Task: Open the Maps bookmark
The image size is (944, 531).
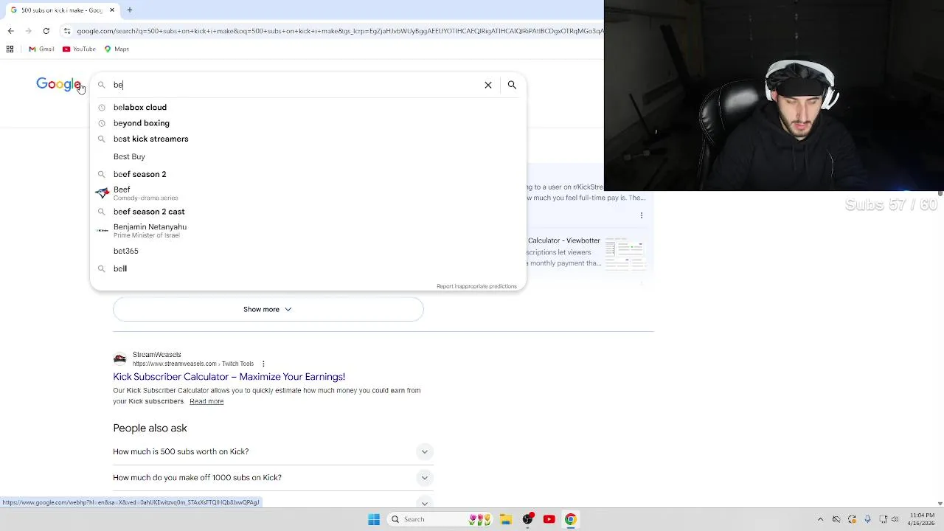Action: coord(117,49)
